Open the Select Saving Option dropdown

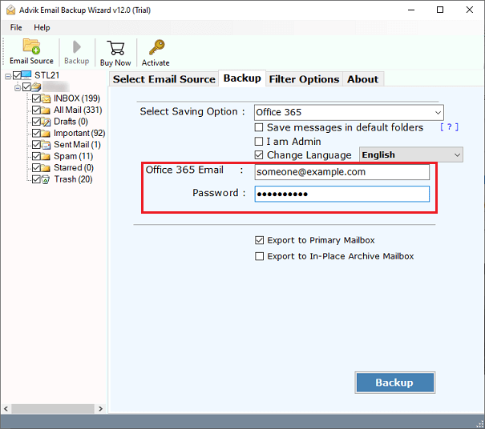coord(349,112)
